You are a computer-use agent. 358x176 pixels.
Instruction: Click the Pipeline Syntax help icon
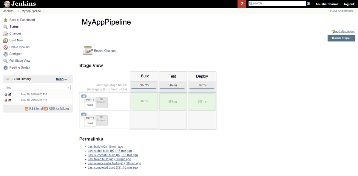(5, 68)
